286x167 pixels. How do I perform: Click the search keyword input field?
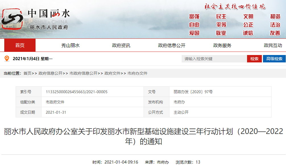point(214,59)
